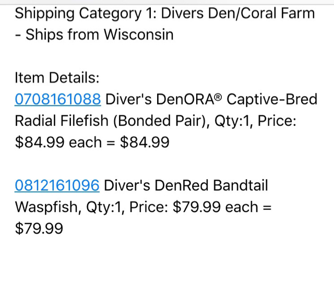Select the 'Divers Den/Coral Farm' text
Image resolution: width=334 pixels, height=284 pixels.
click(x=238, y=14)
